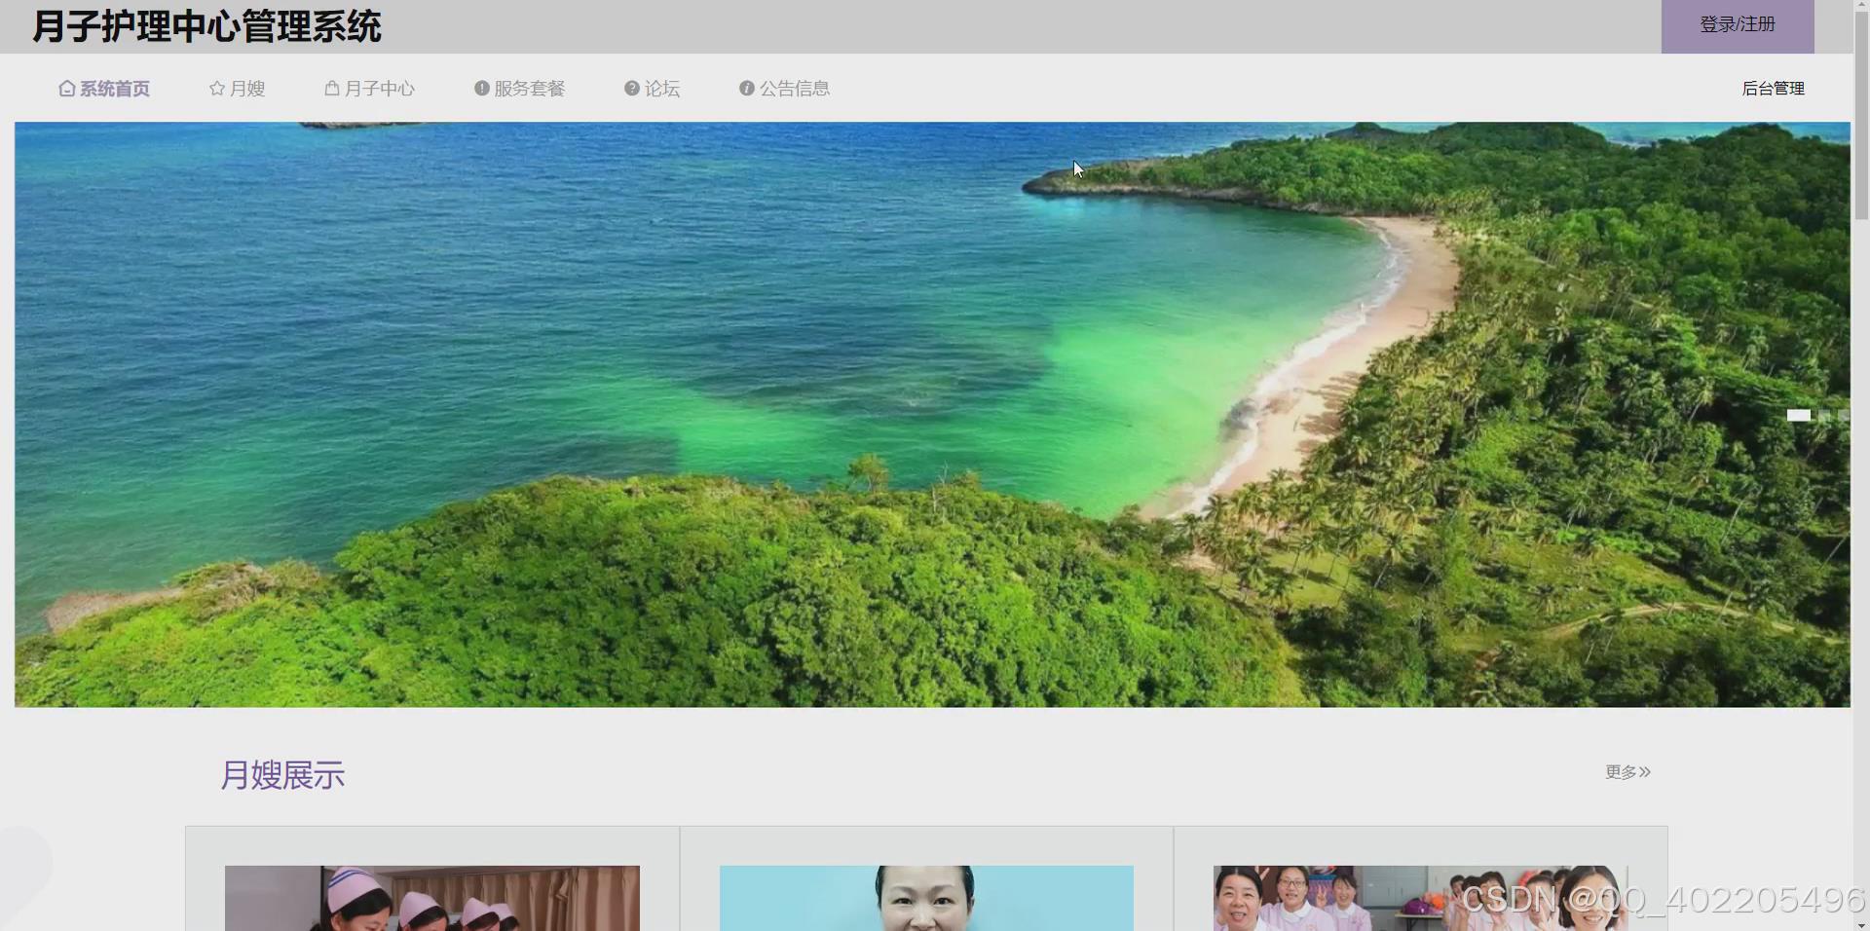This screenshot has height=931, width=1870.
Task: Click the bag icon beside 月子中心
Action: (332, 89)
